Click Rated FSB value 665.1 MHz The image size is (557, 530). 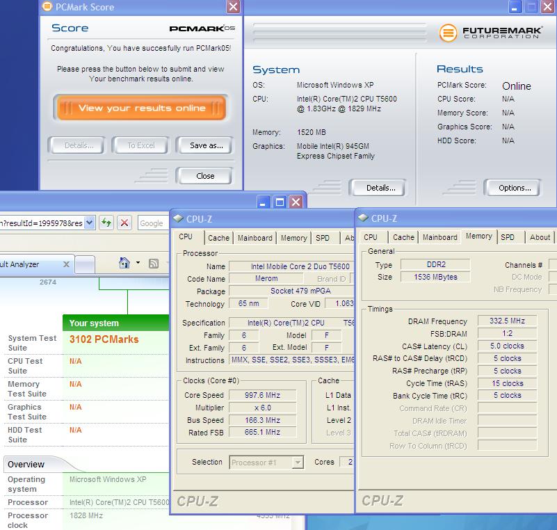[x=263, y=433]
